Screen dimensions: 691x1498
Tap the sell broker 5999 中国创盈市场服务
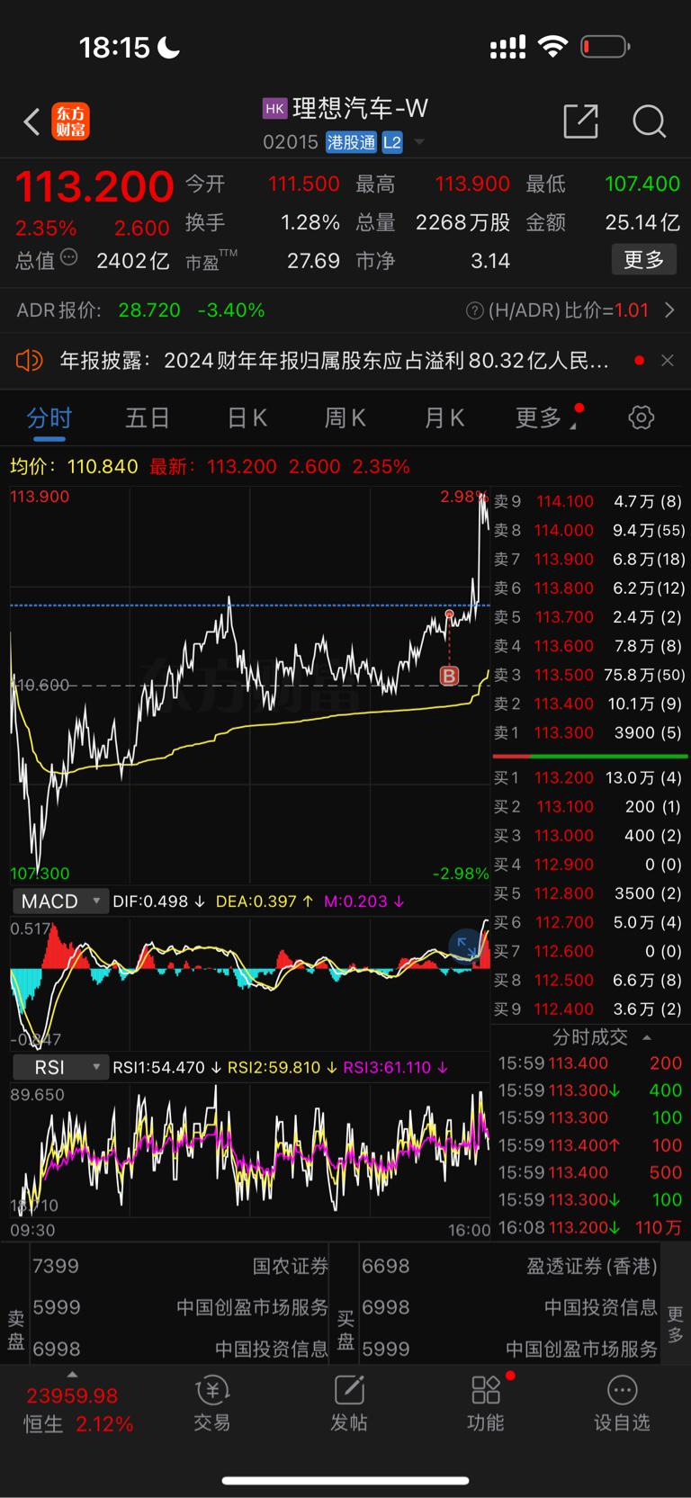click(x=180, y=1307)
